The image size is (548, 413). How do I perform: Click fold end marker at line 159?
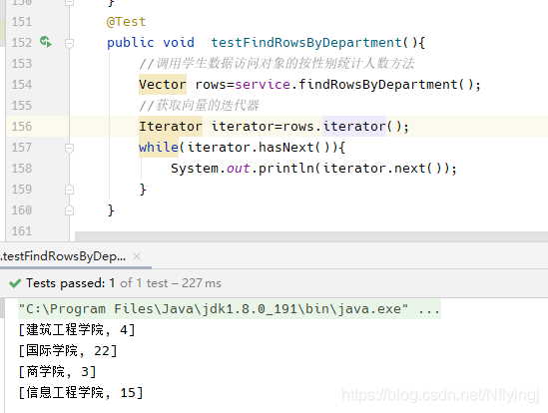(x=69, y=190)
